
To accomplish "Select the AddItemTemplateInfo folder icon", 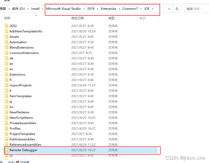I will click(6, 31).
